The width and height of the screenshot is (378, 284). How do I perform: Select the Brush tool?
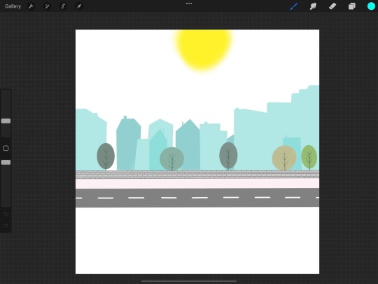pos(293,6)
